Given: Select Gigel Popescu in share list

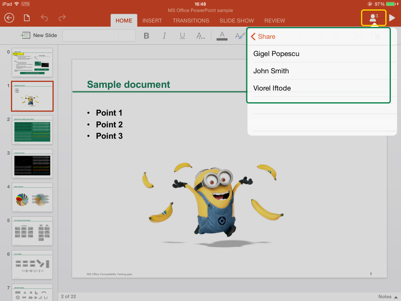Looking at the screenshot, I should [276, 54].
